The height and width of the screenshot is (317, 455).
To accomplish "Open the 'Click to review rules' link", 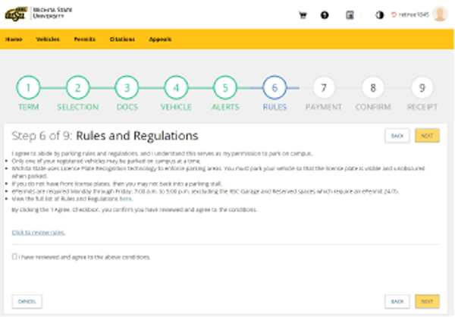I will (x=37, y=232).
